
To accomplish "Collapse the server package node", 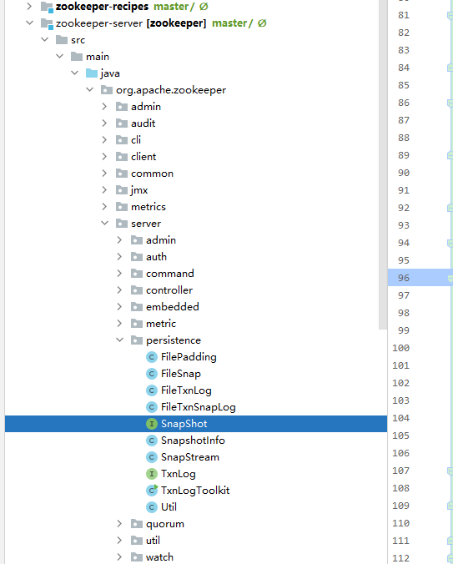I will coord(104,224).
